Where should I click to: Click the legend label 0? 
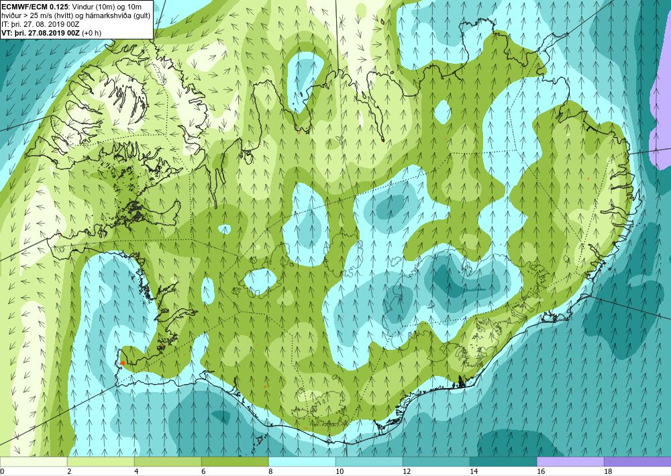click(2, 471)
